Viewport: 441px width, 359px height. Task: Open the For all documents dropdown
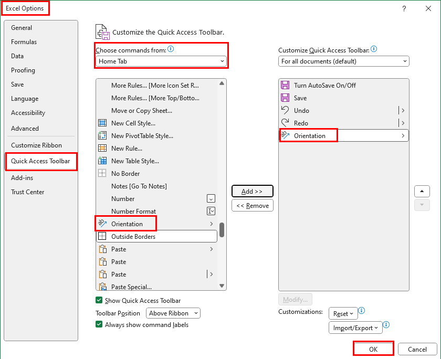[344, 61]
